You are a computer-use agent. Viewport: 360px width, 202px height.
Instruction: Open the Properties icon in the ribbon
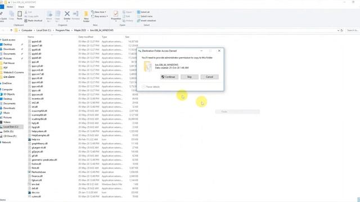[x=116, y=13]
